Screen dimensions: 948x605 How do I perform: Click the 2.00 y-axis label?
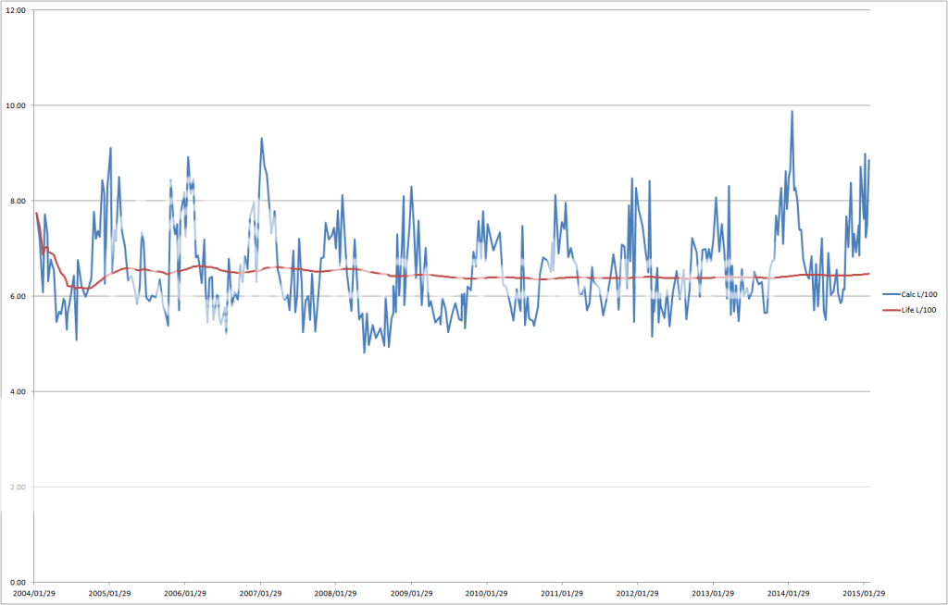[x=18, y=488]
